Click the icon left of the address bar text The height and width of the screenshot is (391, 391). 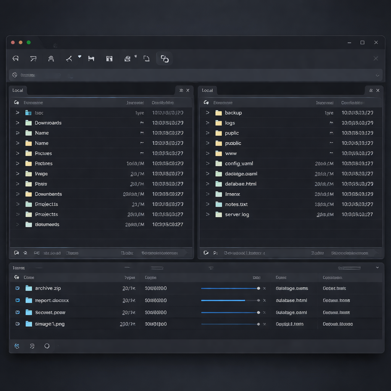pyautogui.click(x=15, y=75)
